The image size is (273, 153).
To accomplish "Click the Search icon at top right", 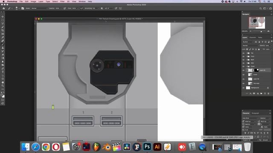I will pos(261,8).
